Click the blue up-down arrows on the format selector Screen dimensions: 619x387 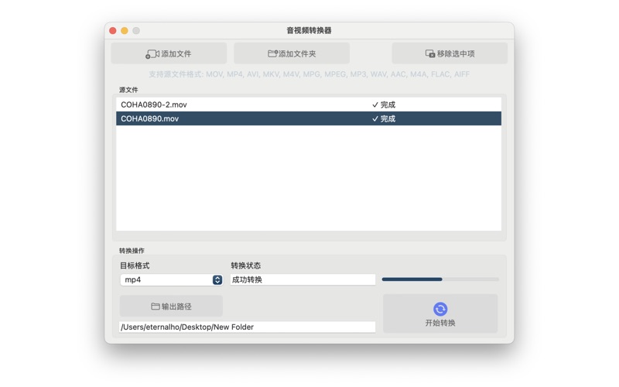click(217, 280)
